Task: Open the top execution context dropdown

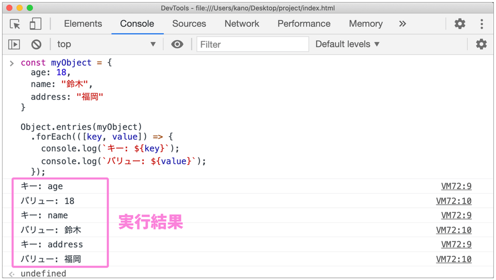Action: 106,44
